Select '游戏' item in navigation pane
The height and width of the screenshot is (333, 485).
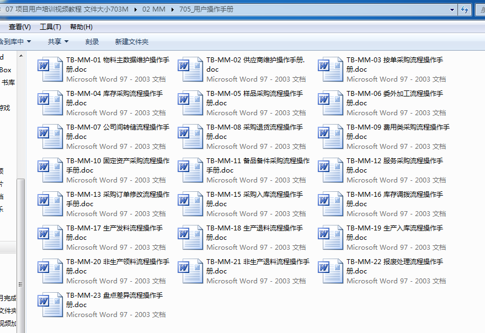[5, 108]
